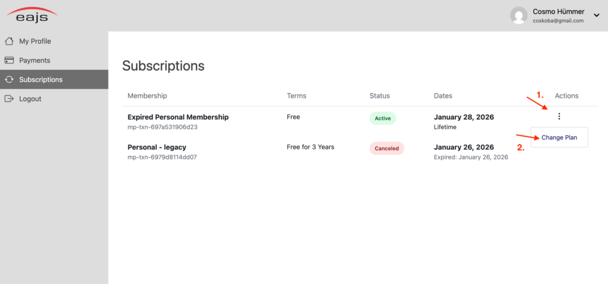This screenshot has height=284, width=608.
Task: Select the Logout sidebar item
Action: coord(30,99)
